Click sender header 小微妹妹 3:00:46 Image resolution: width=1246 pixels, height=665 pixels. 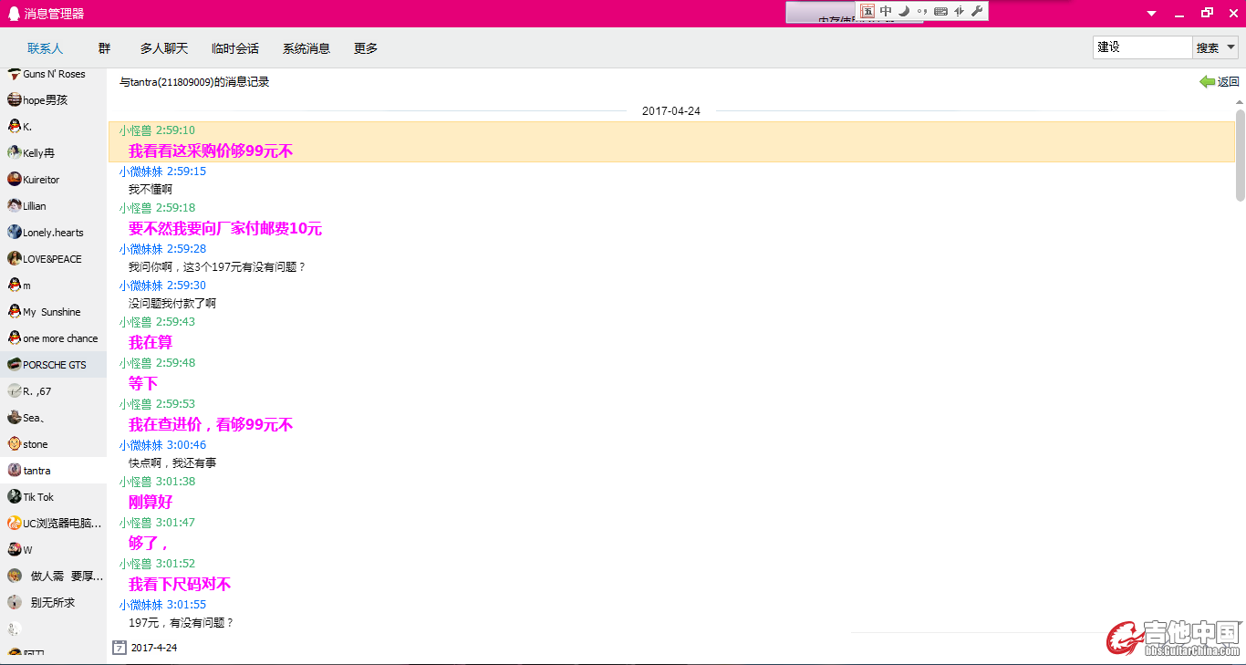pyautogui.click(x=162, y=445)
